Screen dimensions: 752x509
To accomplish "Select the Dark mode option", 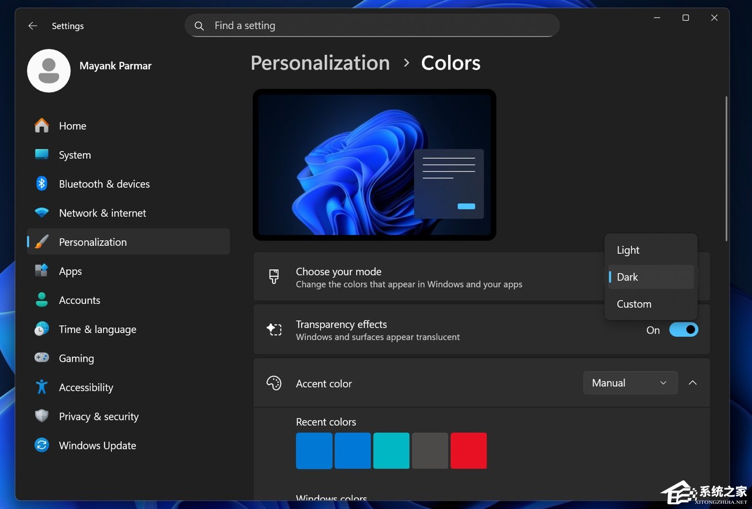I will pos(628,277).
